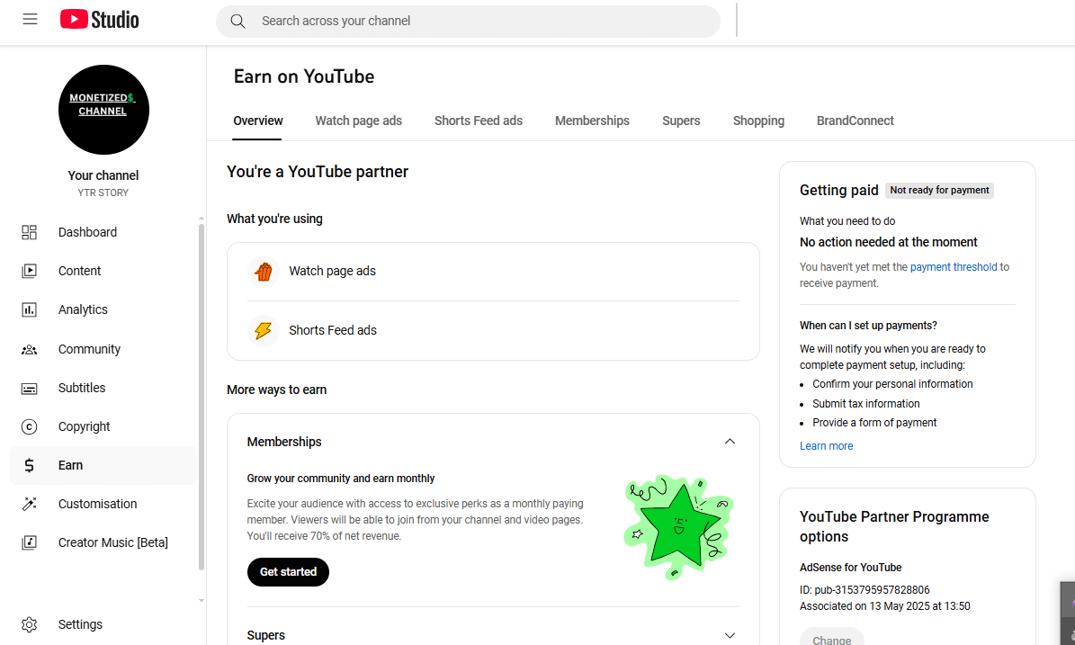
Task: Open Subtitles in the sidebar
Action: tap(103, 388)
